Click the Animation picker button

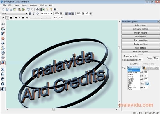pos(151,68)
